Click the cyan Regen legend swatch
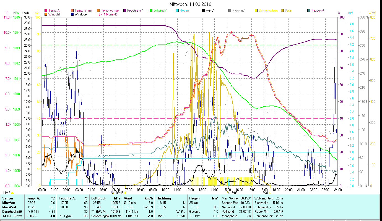The height and width of the screenshot is (221, 382). 177,10
